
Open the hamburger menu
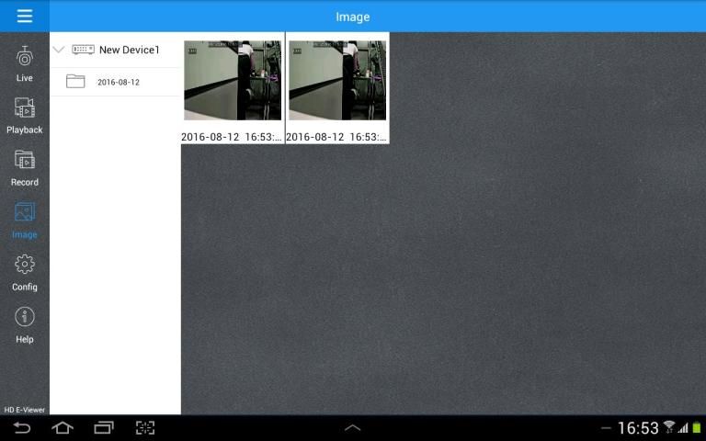(x=24, y=16)
